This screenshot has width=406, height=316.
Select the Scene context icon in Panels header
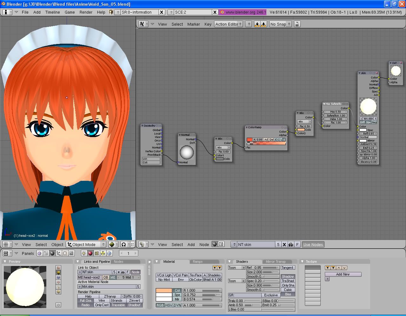(x=71, y=253)
